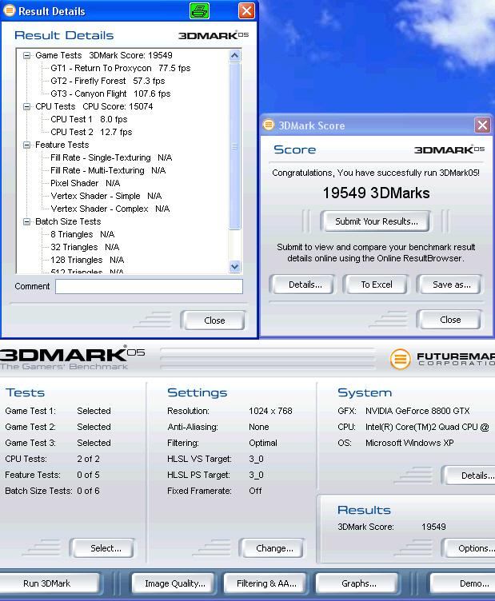Select CPU Test 2 12.7 fps row

coord(91,132)
